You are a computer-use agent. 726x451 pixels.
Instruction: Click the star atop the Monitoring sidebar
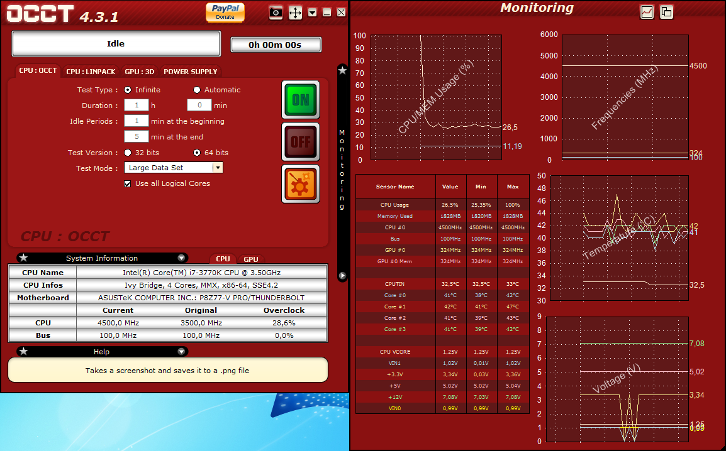click(342, 70)
